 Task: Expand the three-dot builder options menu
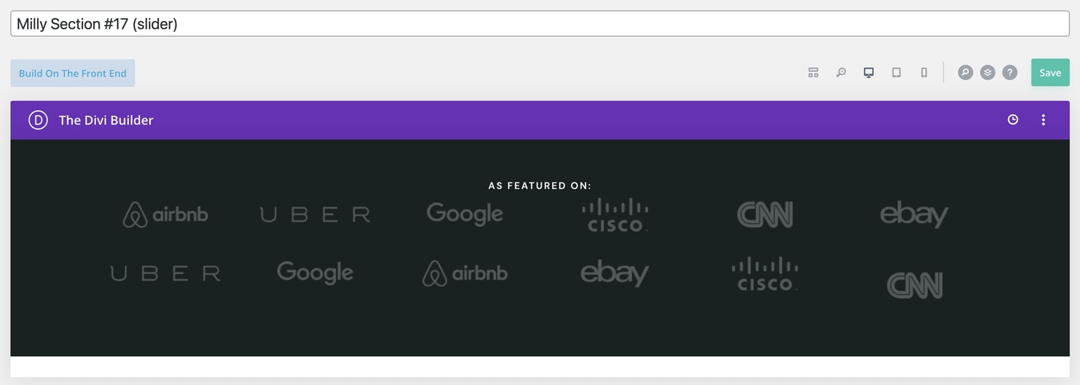[x=1043, y=120]
